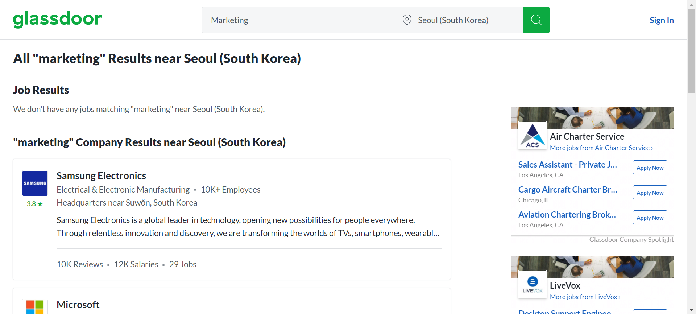Open Sales Assistant - Private J... job link
Viewport: 696px width, 314px height.
(568, 165)
